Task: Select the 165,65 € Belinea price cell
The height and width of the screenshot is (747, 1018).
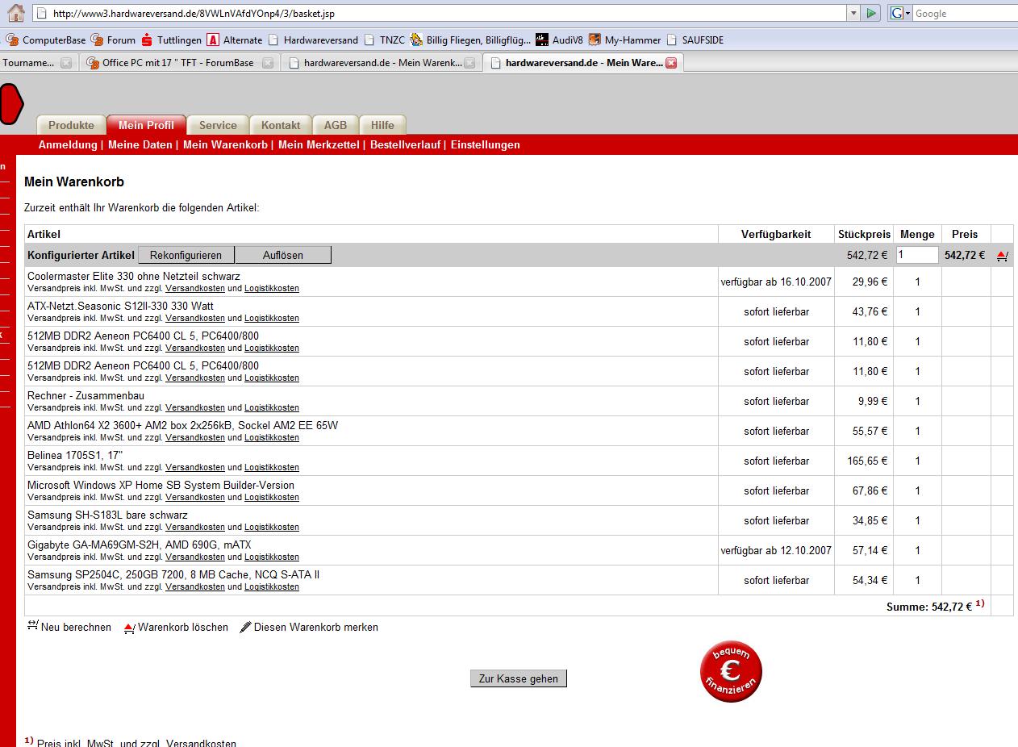Action: click(x=864, y=461)
